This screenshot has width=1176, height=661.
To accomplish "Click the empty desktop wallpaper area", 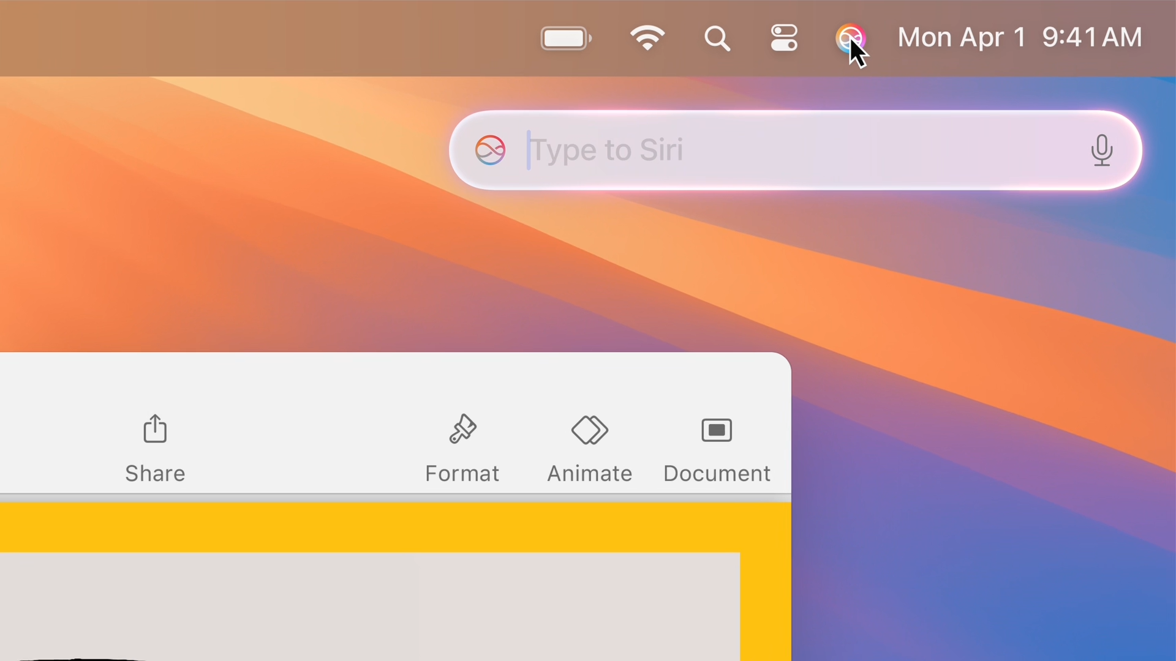I will pos(980,428).
